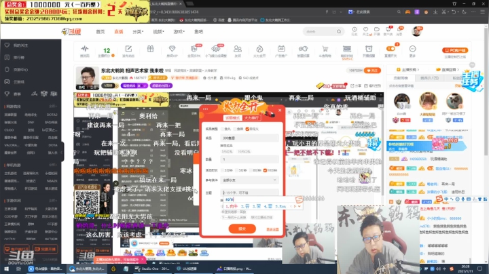Image resolution: width=489 pixels, height=274 pixels.
Task: Click the user avatar in header
Action: click(x=416, y=31)
